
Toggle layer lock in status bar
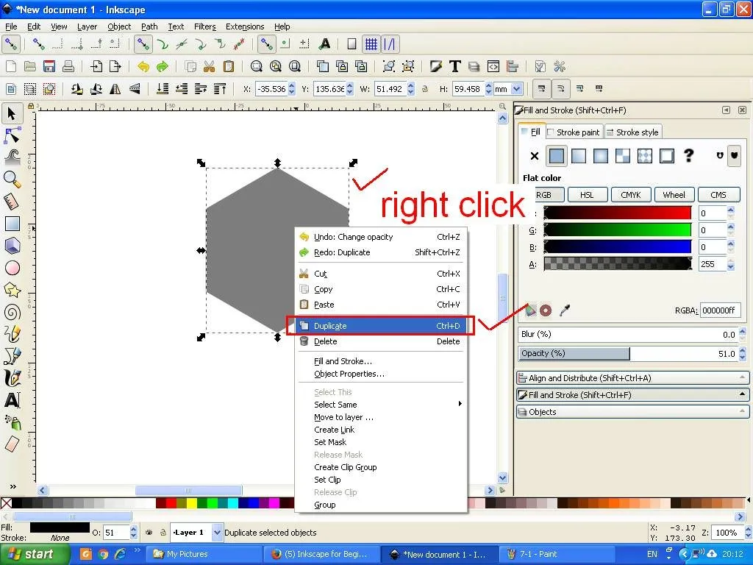click(163, 533)
